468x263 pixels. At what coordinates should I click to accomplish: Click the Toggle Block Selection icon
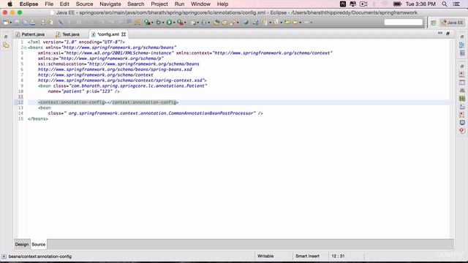point(129,23)
